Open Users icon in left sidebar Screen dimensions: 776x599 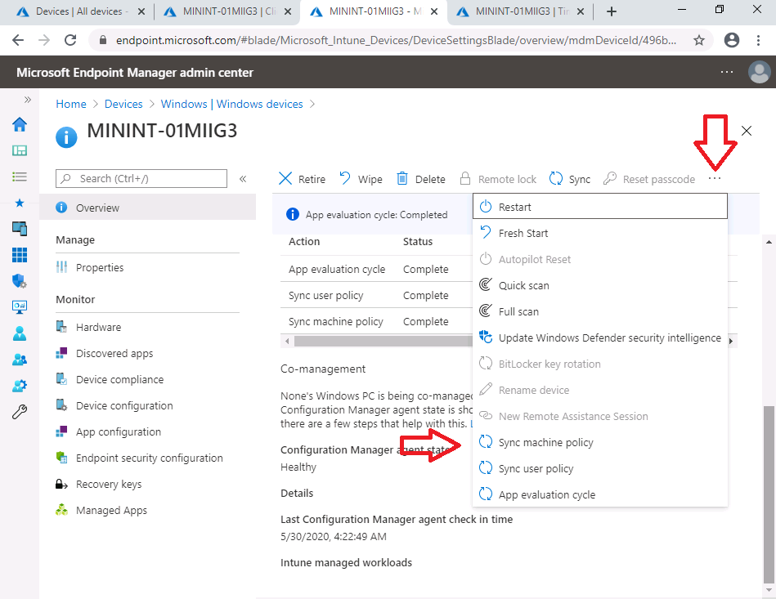(20, 333)
